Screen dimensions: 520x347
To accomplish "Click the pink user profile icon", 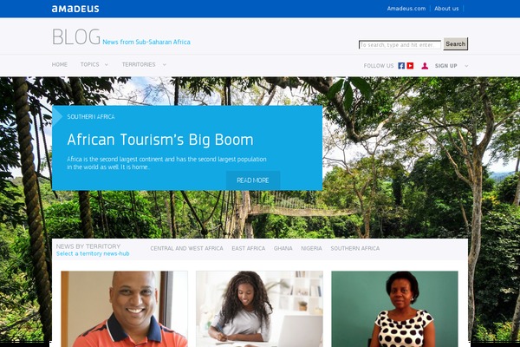I will [425, 66].
